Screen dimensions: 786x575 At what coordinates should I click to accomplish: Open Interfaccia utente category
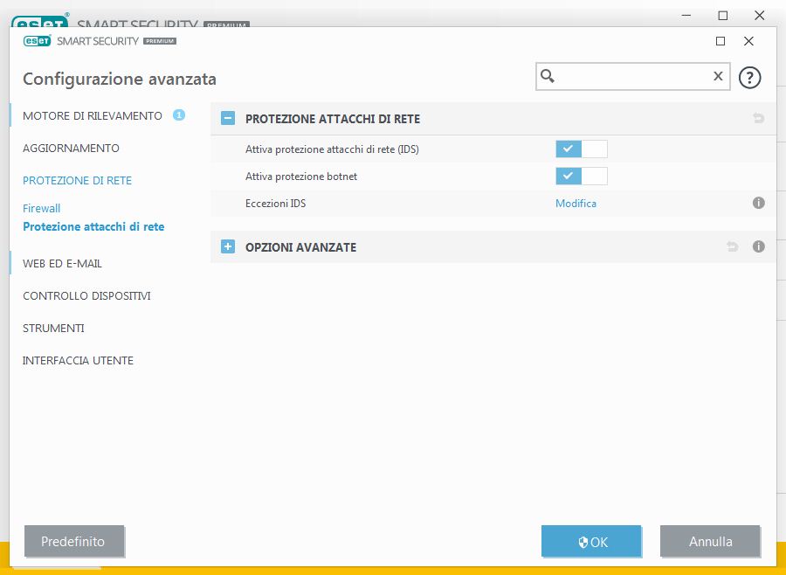coord(78,361)
